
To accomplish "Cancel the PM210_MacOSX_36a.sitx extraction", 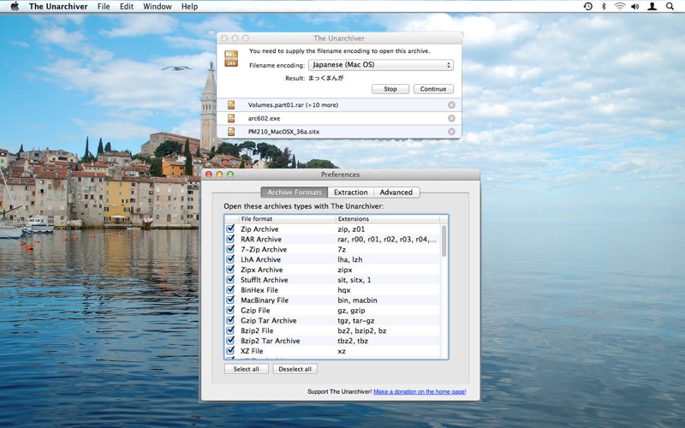I will (451, 132).
